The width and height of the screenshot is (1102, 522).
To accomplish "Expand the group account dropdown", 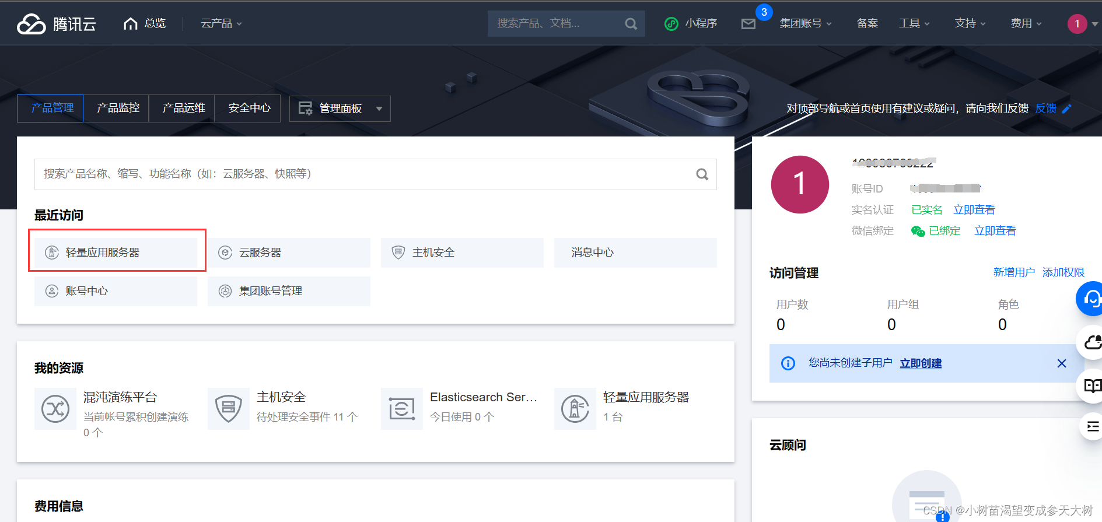I will click(806, 23).
